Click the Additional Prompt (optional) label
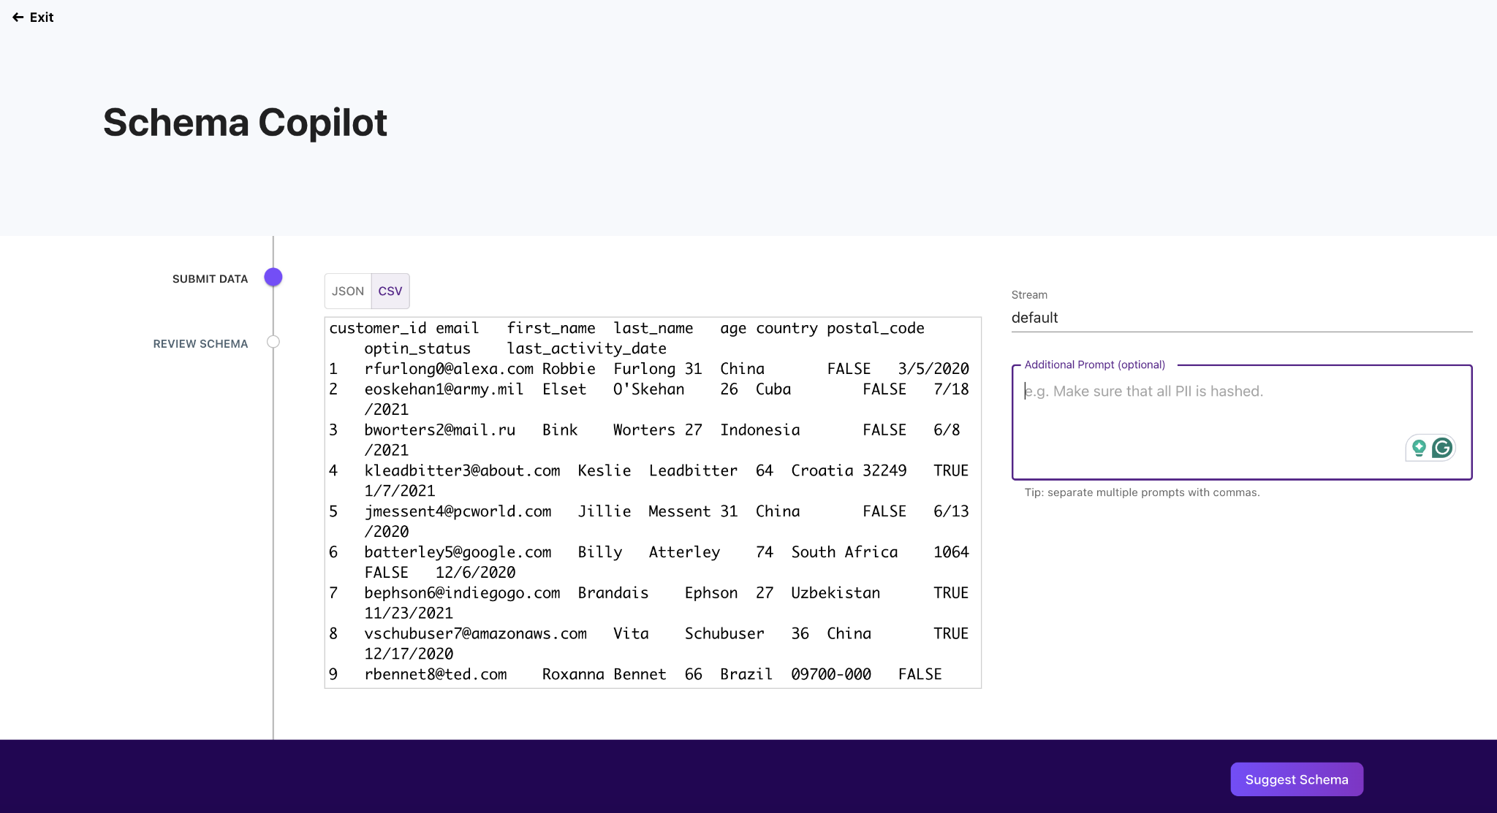The height and width of the screenshot is (813, 1497). tap(1094, 364)
